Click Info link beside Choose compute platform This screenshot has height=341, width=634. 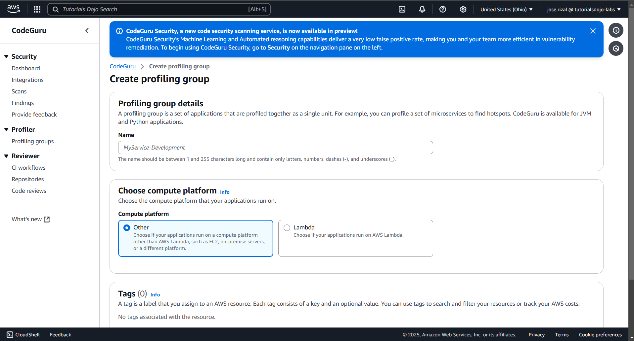(225, 192)
